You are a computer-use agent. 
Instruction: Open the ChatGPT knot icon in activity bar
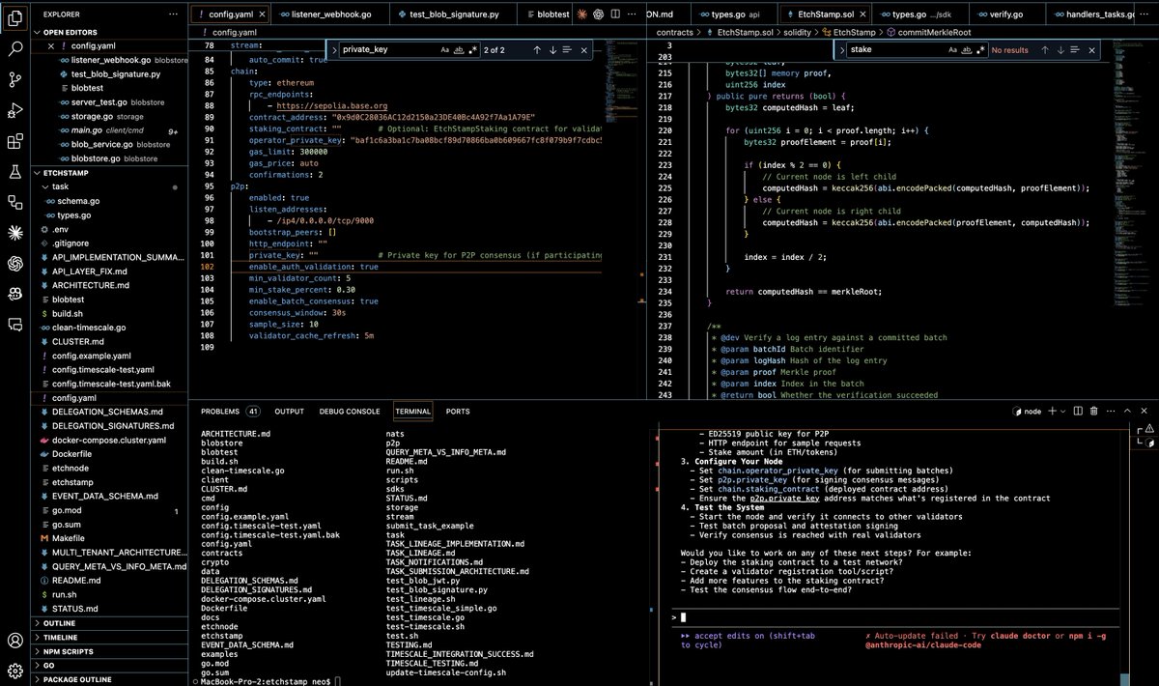click(15, 263)
